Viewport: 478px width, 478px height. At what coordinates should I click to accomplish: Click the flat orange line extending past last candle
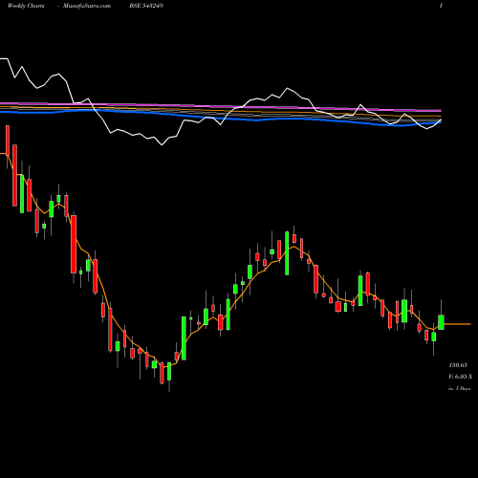tap(457, 324)
